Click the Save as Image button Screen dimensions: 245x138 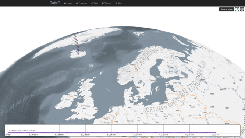click(227, 9)
